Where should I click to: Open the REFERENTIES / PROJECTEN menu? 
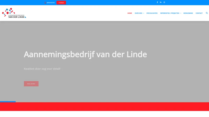(170, 13)
